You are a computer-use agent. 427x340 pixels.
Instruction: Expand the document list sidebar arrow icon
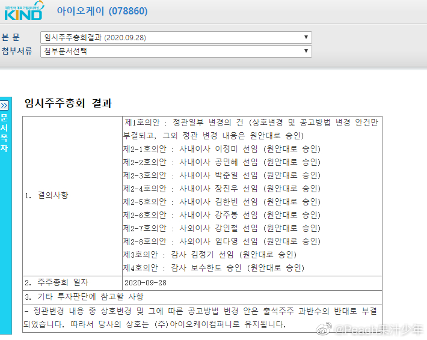4,105
